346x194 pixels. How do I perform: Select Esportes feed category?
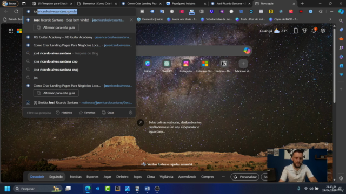point(92,177)
